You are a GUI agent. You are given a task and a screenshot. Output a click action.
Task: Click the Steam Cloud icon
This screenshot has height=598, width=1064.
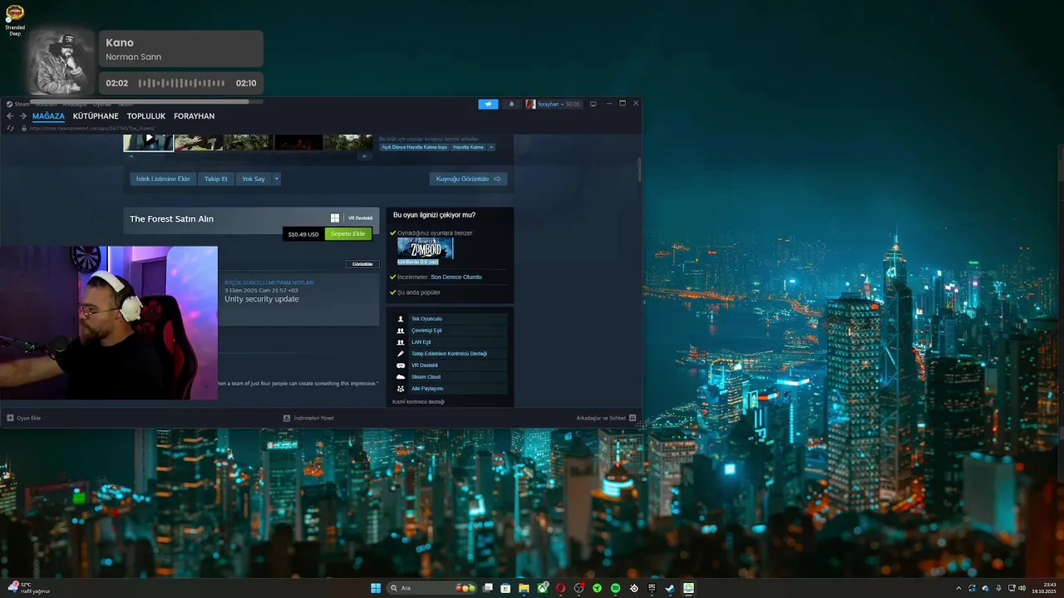pos(401,377)
